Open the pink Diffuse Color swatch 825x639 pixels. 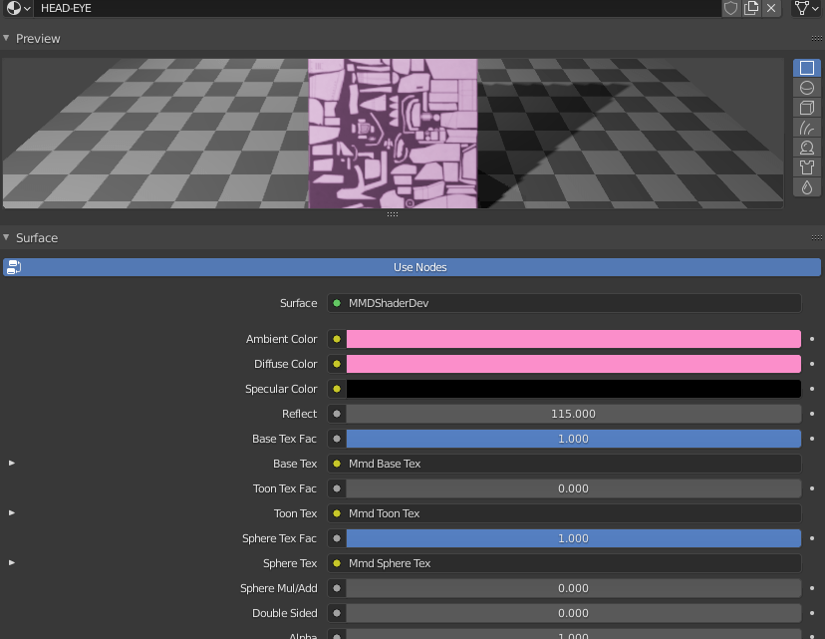point(573,364)
